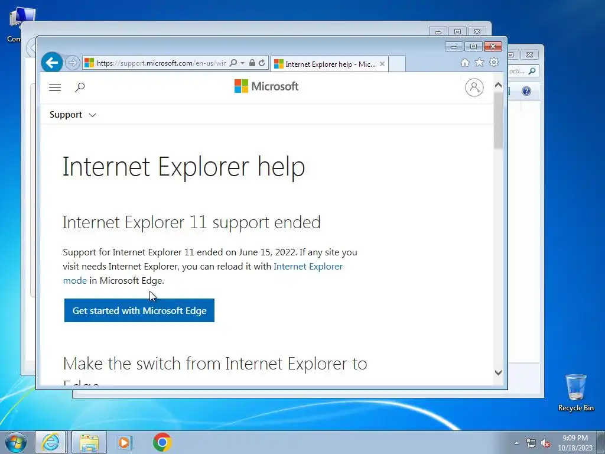Click the search magnifier on the page header

pos(80,87)
